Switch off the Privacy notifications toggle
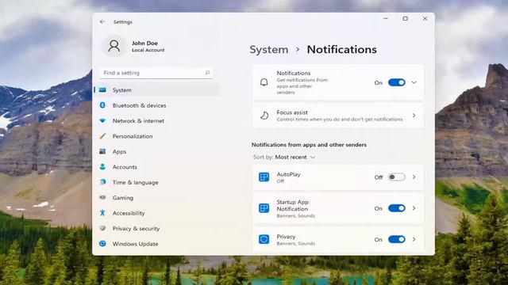The width and height of the screenshot is (508, 285). (x=397, y=239)
